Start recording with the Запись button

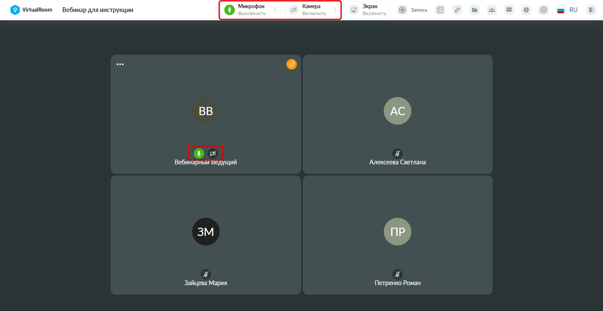pos(413,10)
